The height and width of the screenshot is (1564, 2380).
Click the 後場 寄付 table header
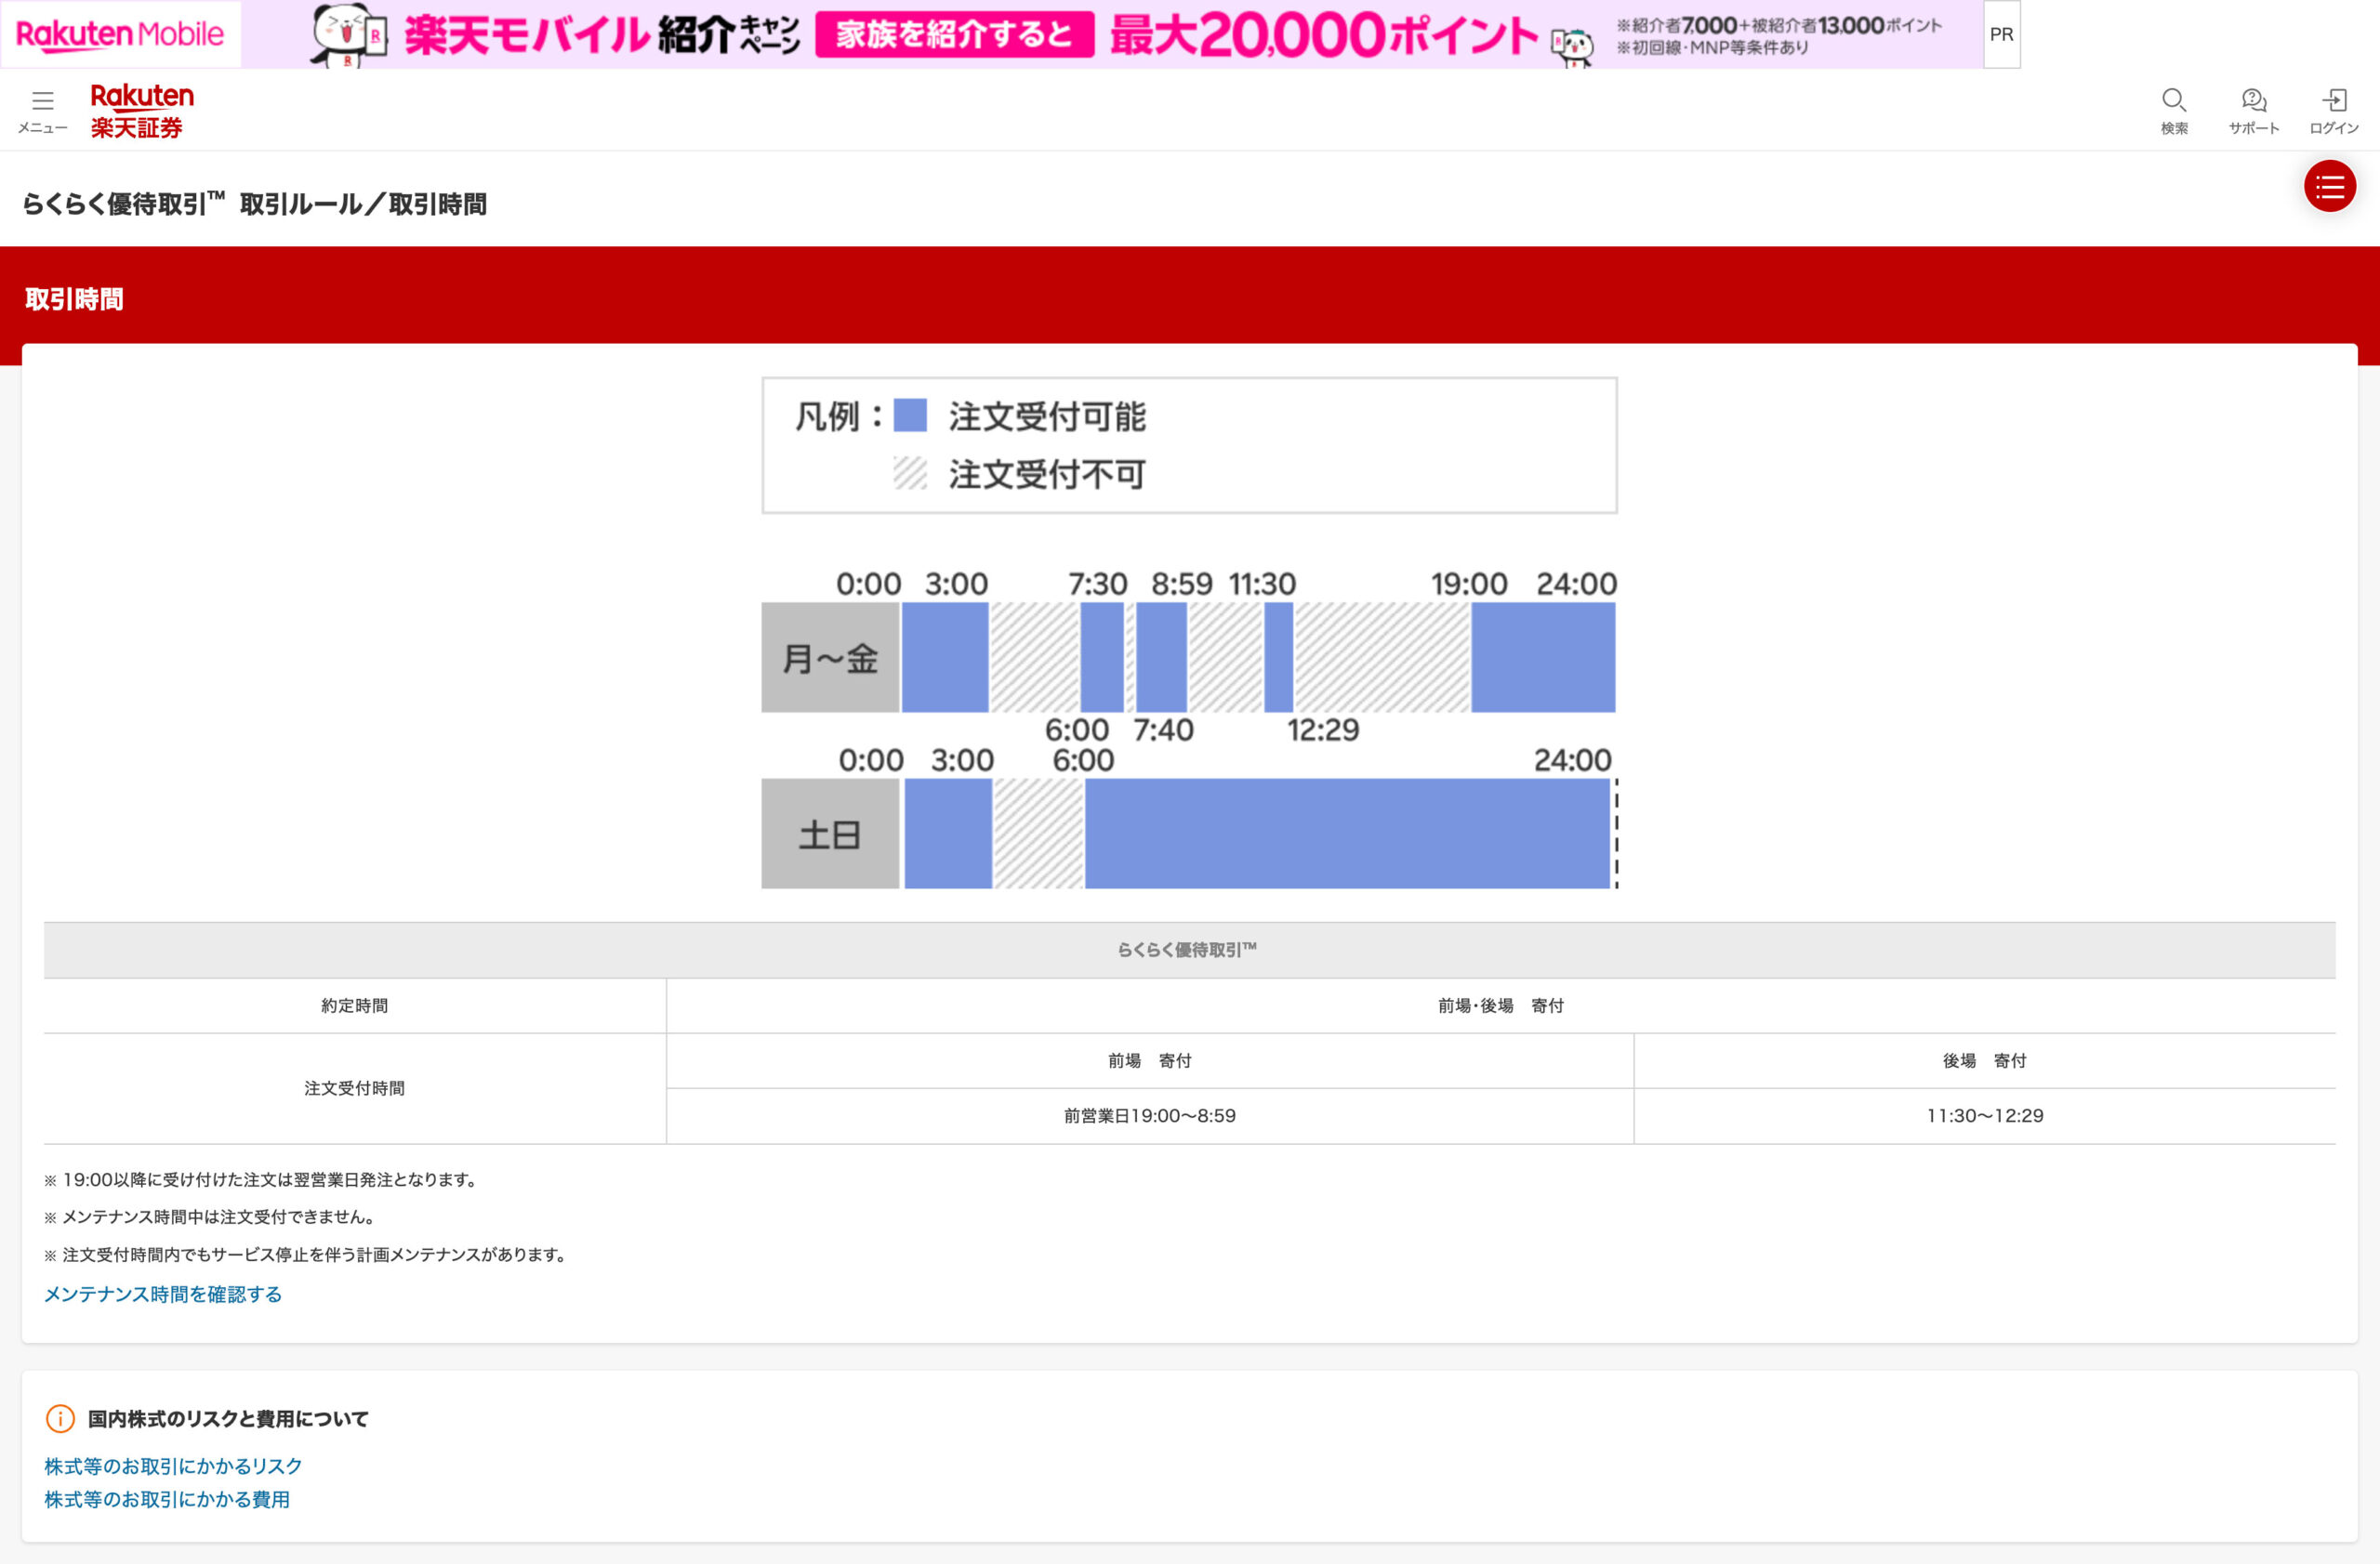coord(1984,1060)
